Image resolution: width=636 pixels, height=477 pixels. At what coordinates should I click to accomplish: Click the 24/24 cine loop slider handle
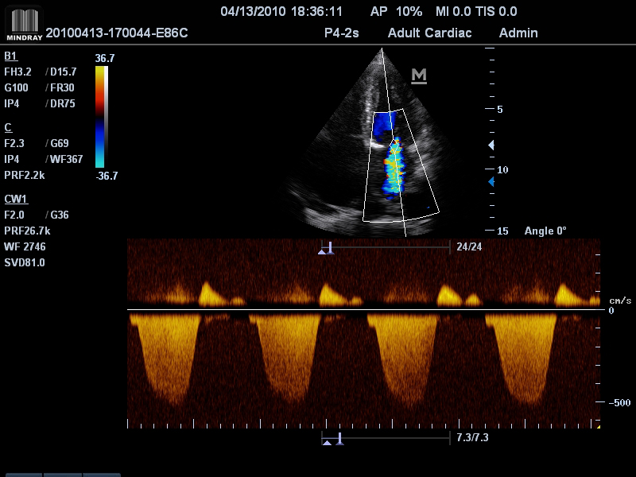330,248
